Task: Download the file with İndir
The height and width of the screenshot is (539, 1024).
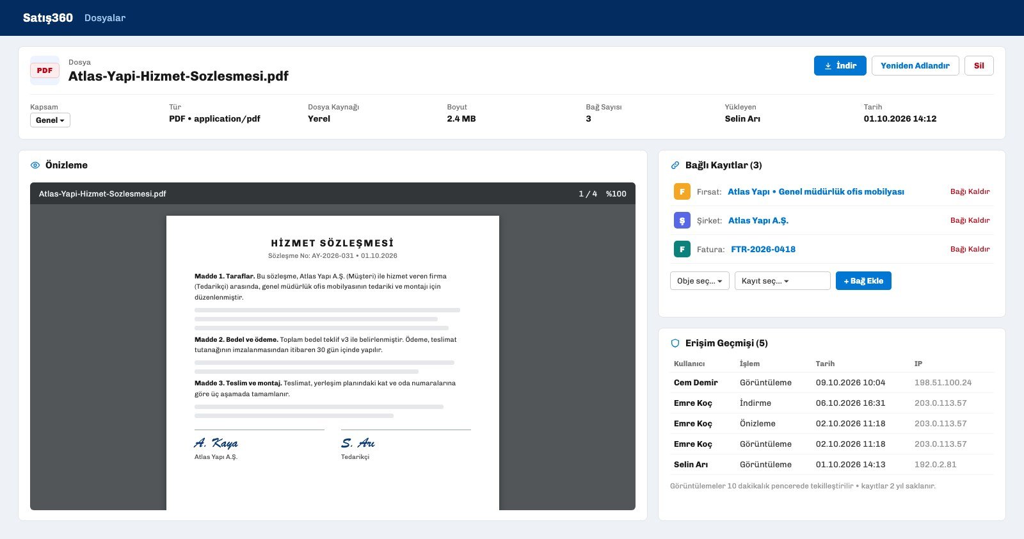Action: (x=840, y=65)
